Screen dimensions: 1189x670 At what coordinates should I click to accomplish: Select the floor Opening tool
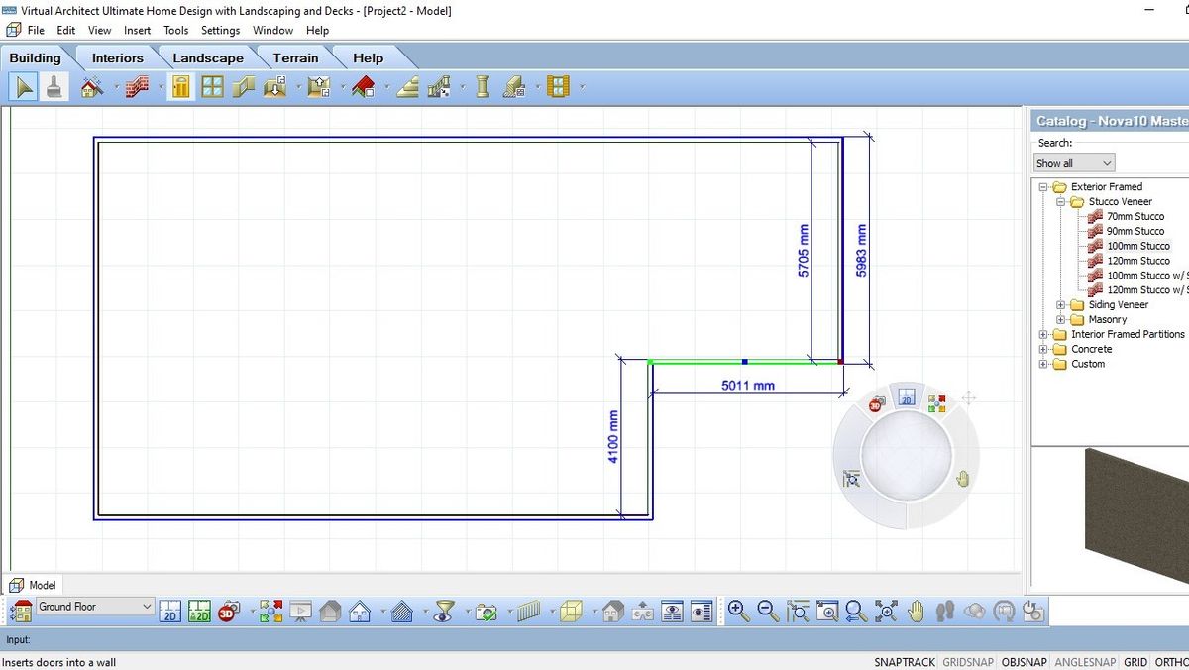pos(274,87)
